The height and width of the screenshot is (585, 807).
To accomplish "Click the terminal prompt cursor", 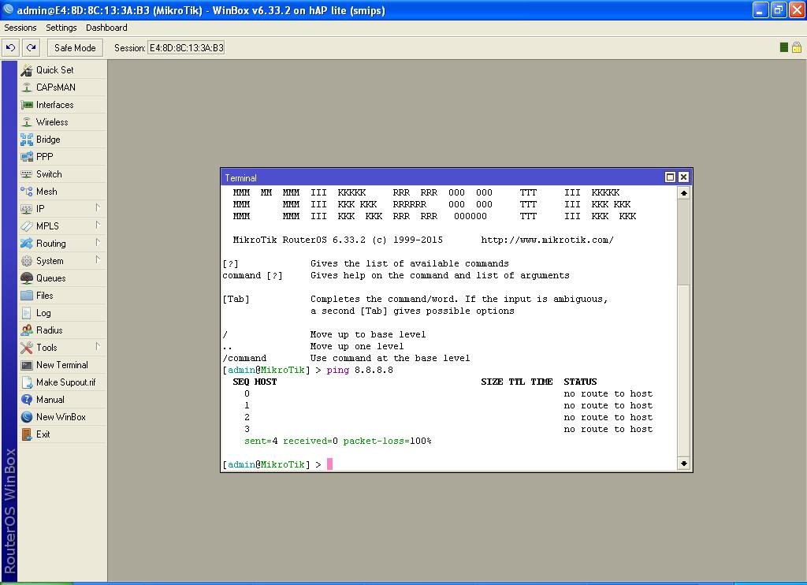I will (330, 464).
